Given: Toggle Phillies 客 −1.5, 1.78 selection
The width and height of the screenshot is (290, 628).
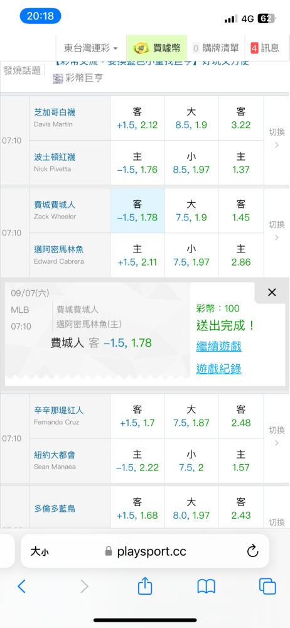Looking at the screenshot, I should [137, 210].
